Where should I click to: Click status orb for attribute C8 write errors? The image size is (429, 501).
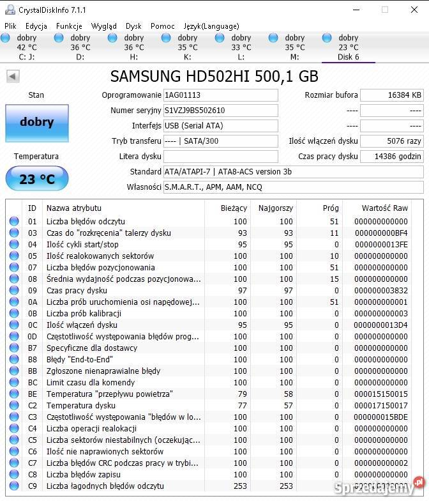14,474
